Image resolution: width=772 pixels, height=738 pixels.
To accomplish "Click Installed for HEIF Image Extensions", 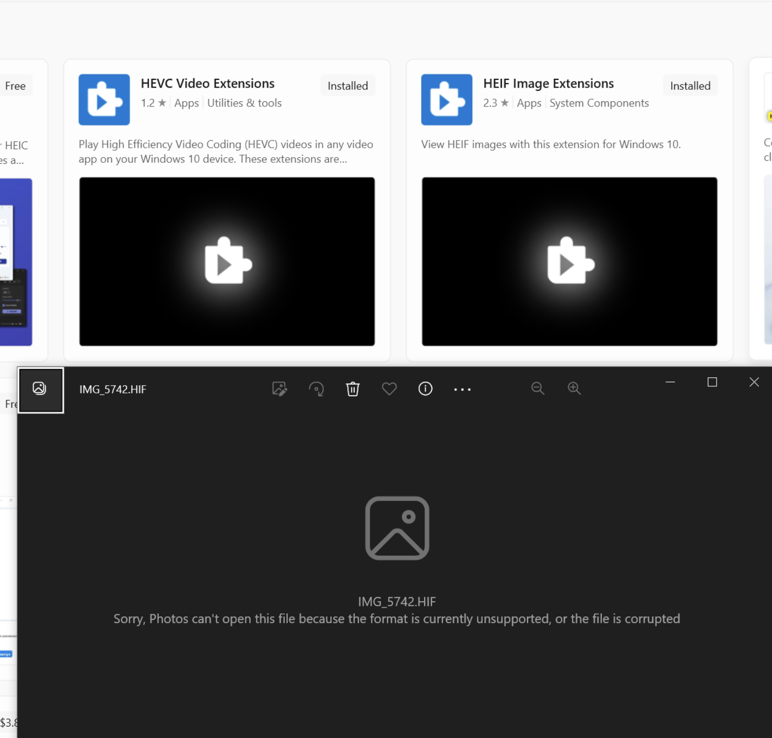I will click(689, 85).
